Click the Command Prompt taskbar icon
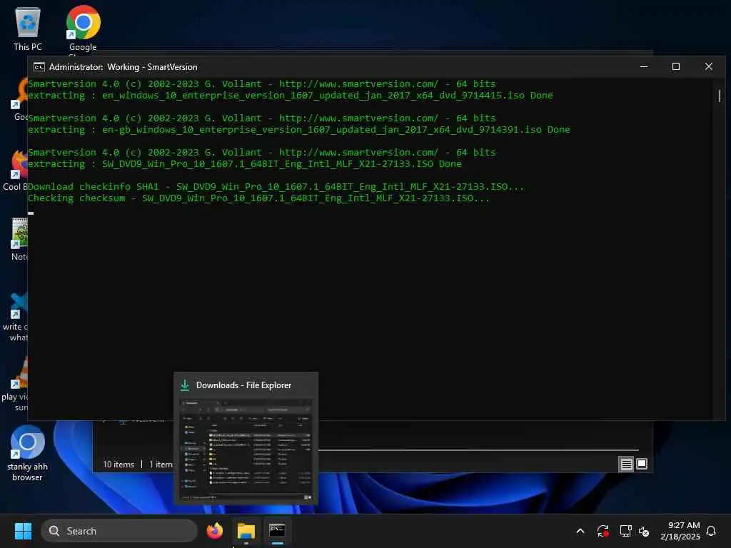The image size is (731, 548). click(x=277, y=531)
